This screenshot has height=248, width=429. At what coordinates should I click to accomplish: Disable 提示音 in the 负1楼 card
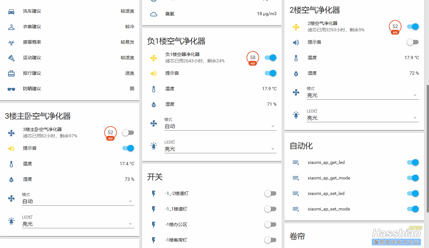coord(270,73)
